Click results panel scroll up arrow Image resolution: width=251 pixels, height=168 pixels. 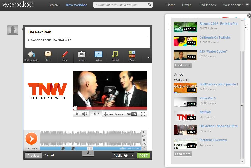click(242, 20)
